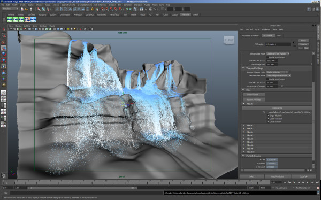
Task: Expand the File #2 section
Action: pos(243,125)
